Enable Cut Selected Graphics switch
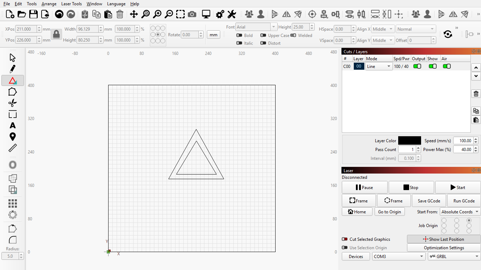 pos(345,239)
